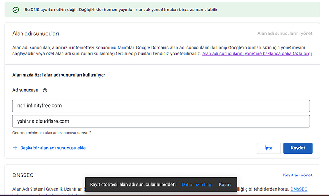Click Kayıt otoritesi, alan adı sunucularını reddetti message
This screenshot has height=196, width=329.
click(133, 185)
